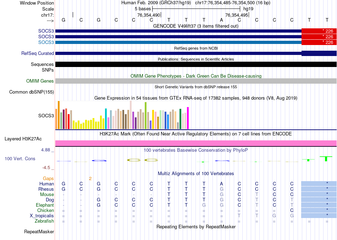Viewport: 337px width, 240px height.
Task: Open H3K27Ac Mark track title
Action: coord(195,134)
